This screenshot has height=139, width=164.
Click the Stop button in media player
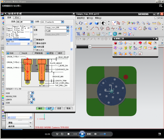[69, 134]
